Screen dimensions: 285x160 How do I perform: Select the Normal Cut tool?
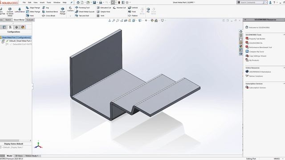point(119,8)
